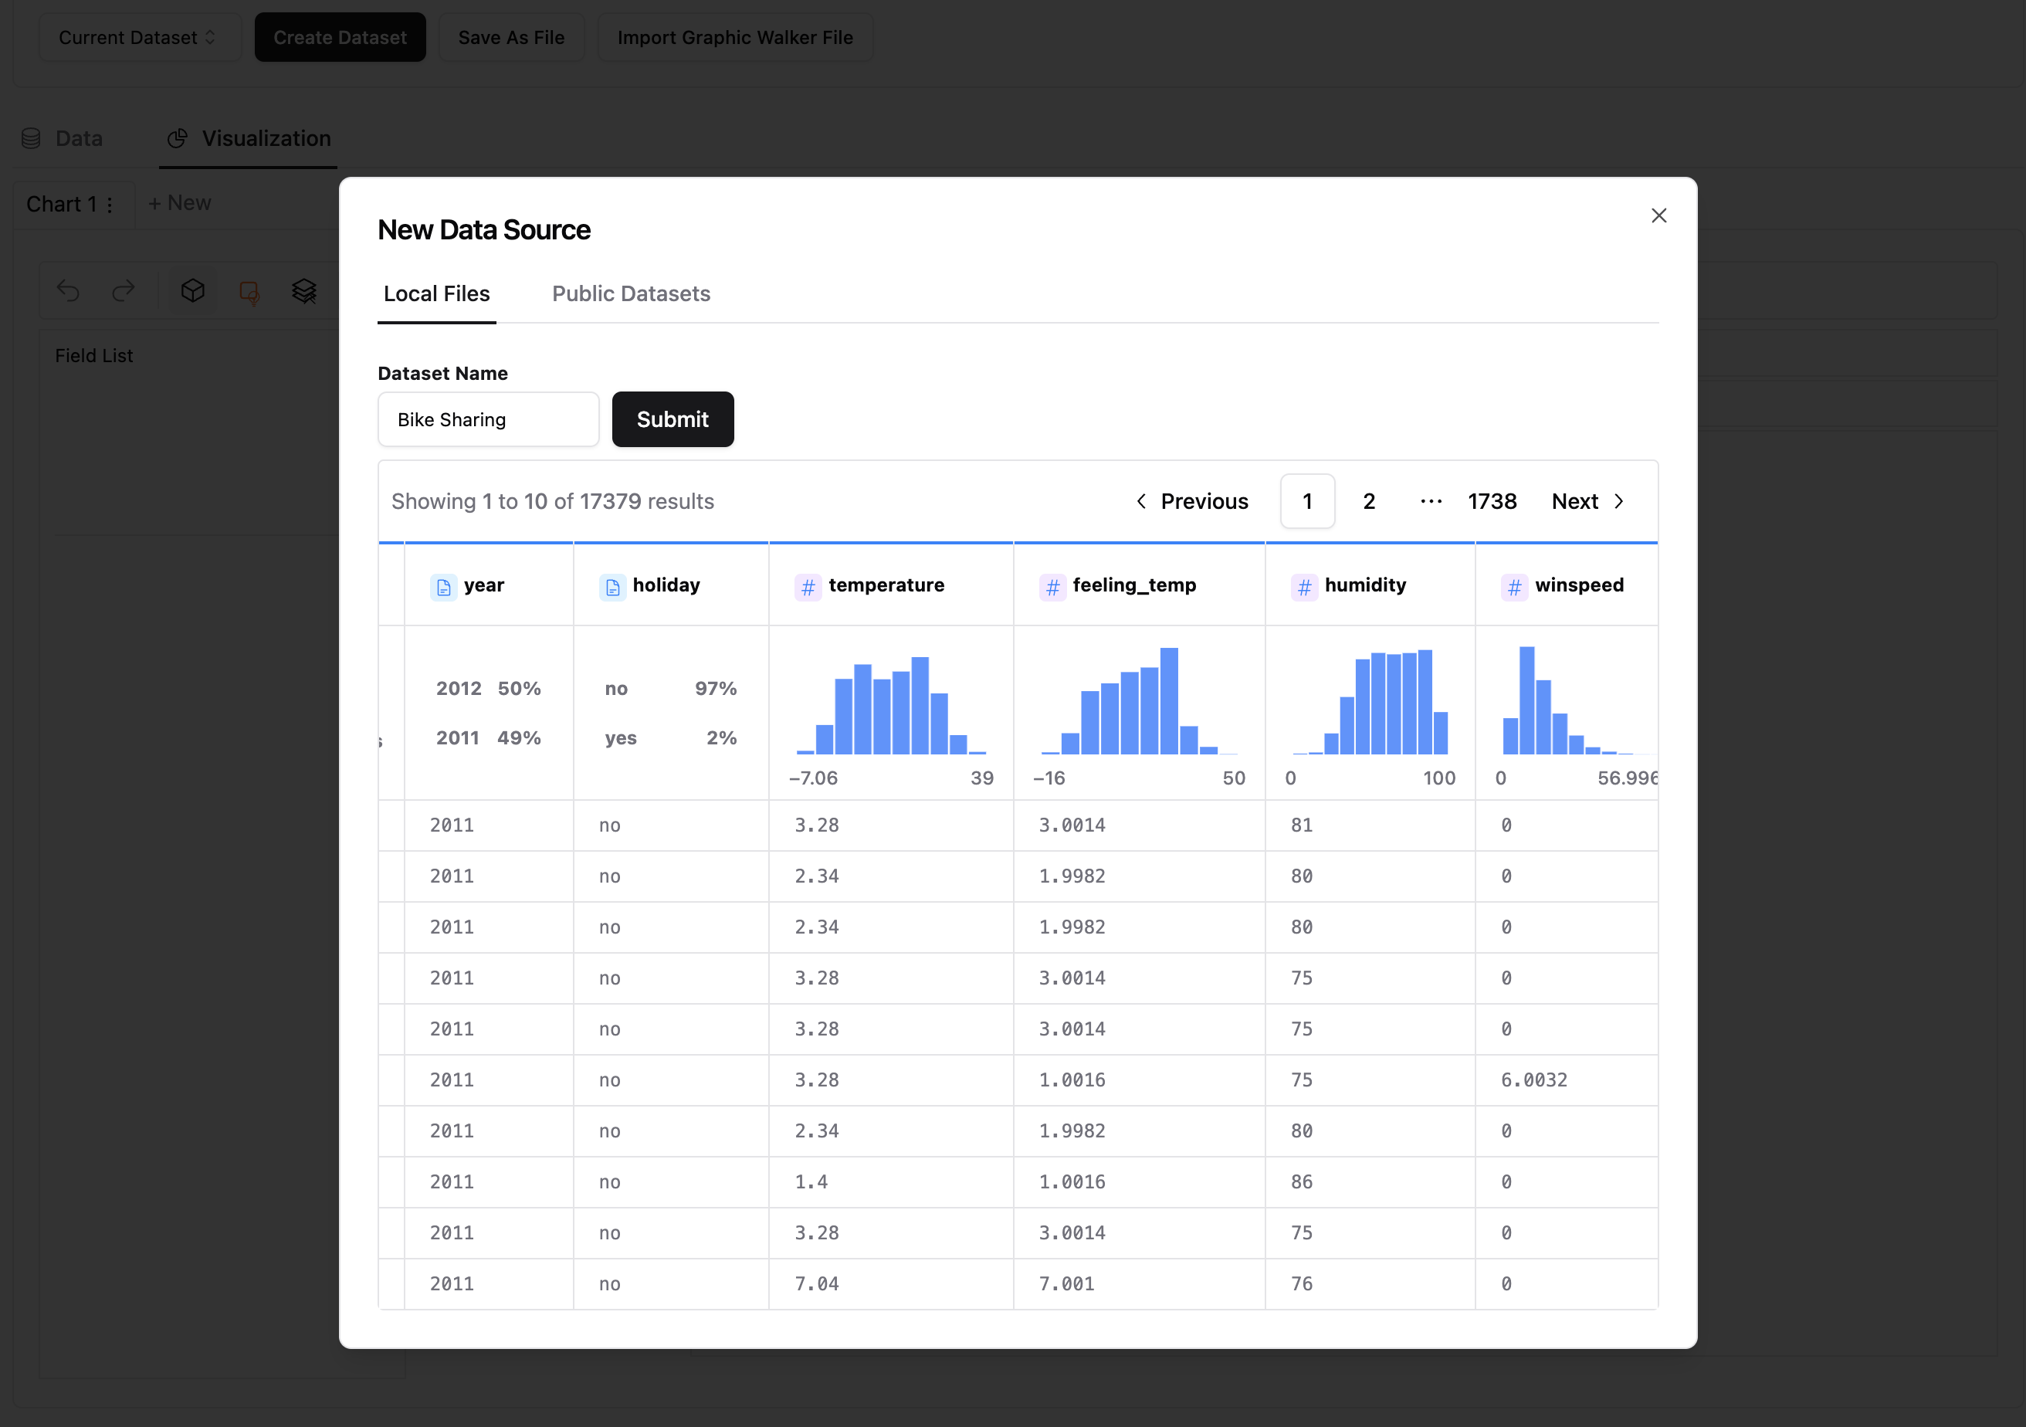
Task: Open the Chart 1 options menu
Action: (110, 205)
